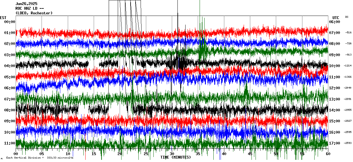
Task: Select the 04:00 EST time label
Action: [10, 66]
